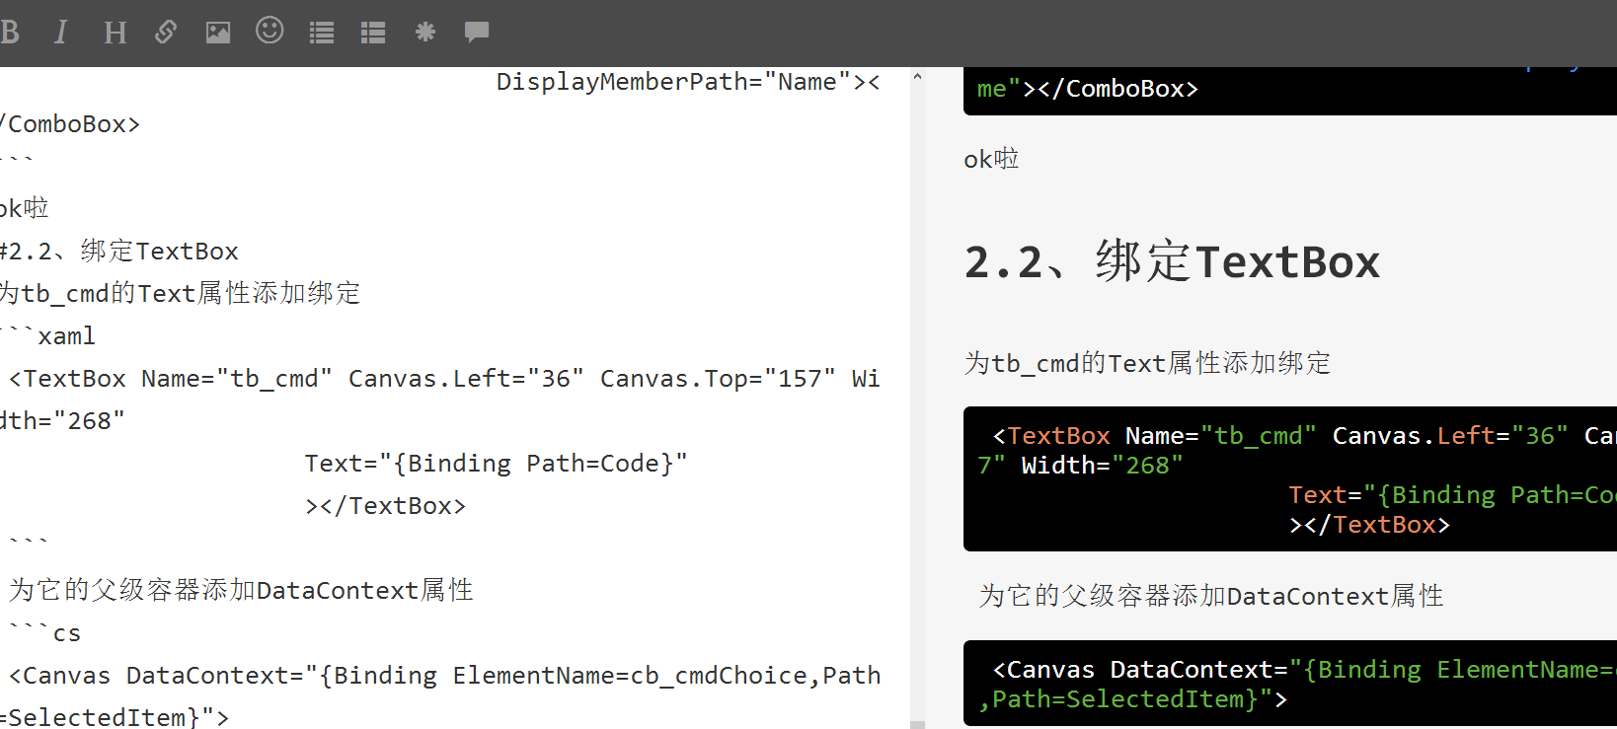Click the /ComboBox> line in the editor
This screenshot has height=729, width=1617.
click(70, 124)
